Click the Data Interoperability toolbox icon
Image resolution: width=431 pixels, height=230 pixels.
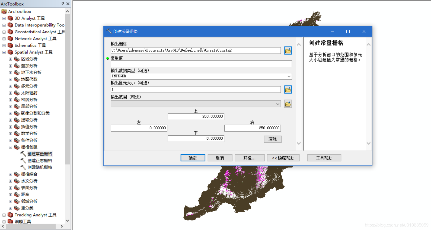coord(10,25)
